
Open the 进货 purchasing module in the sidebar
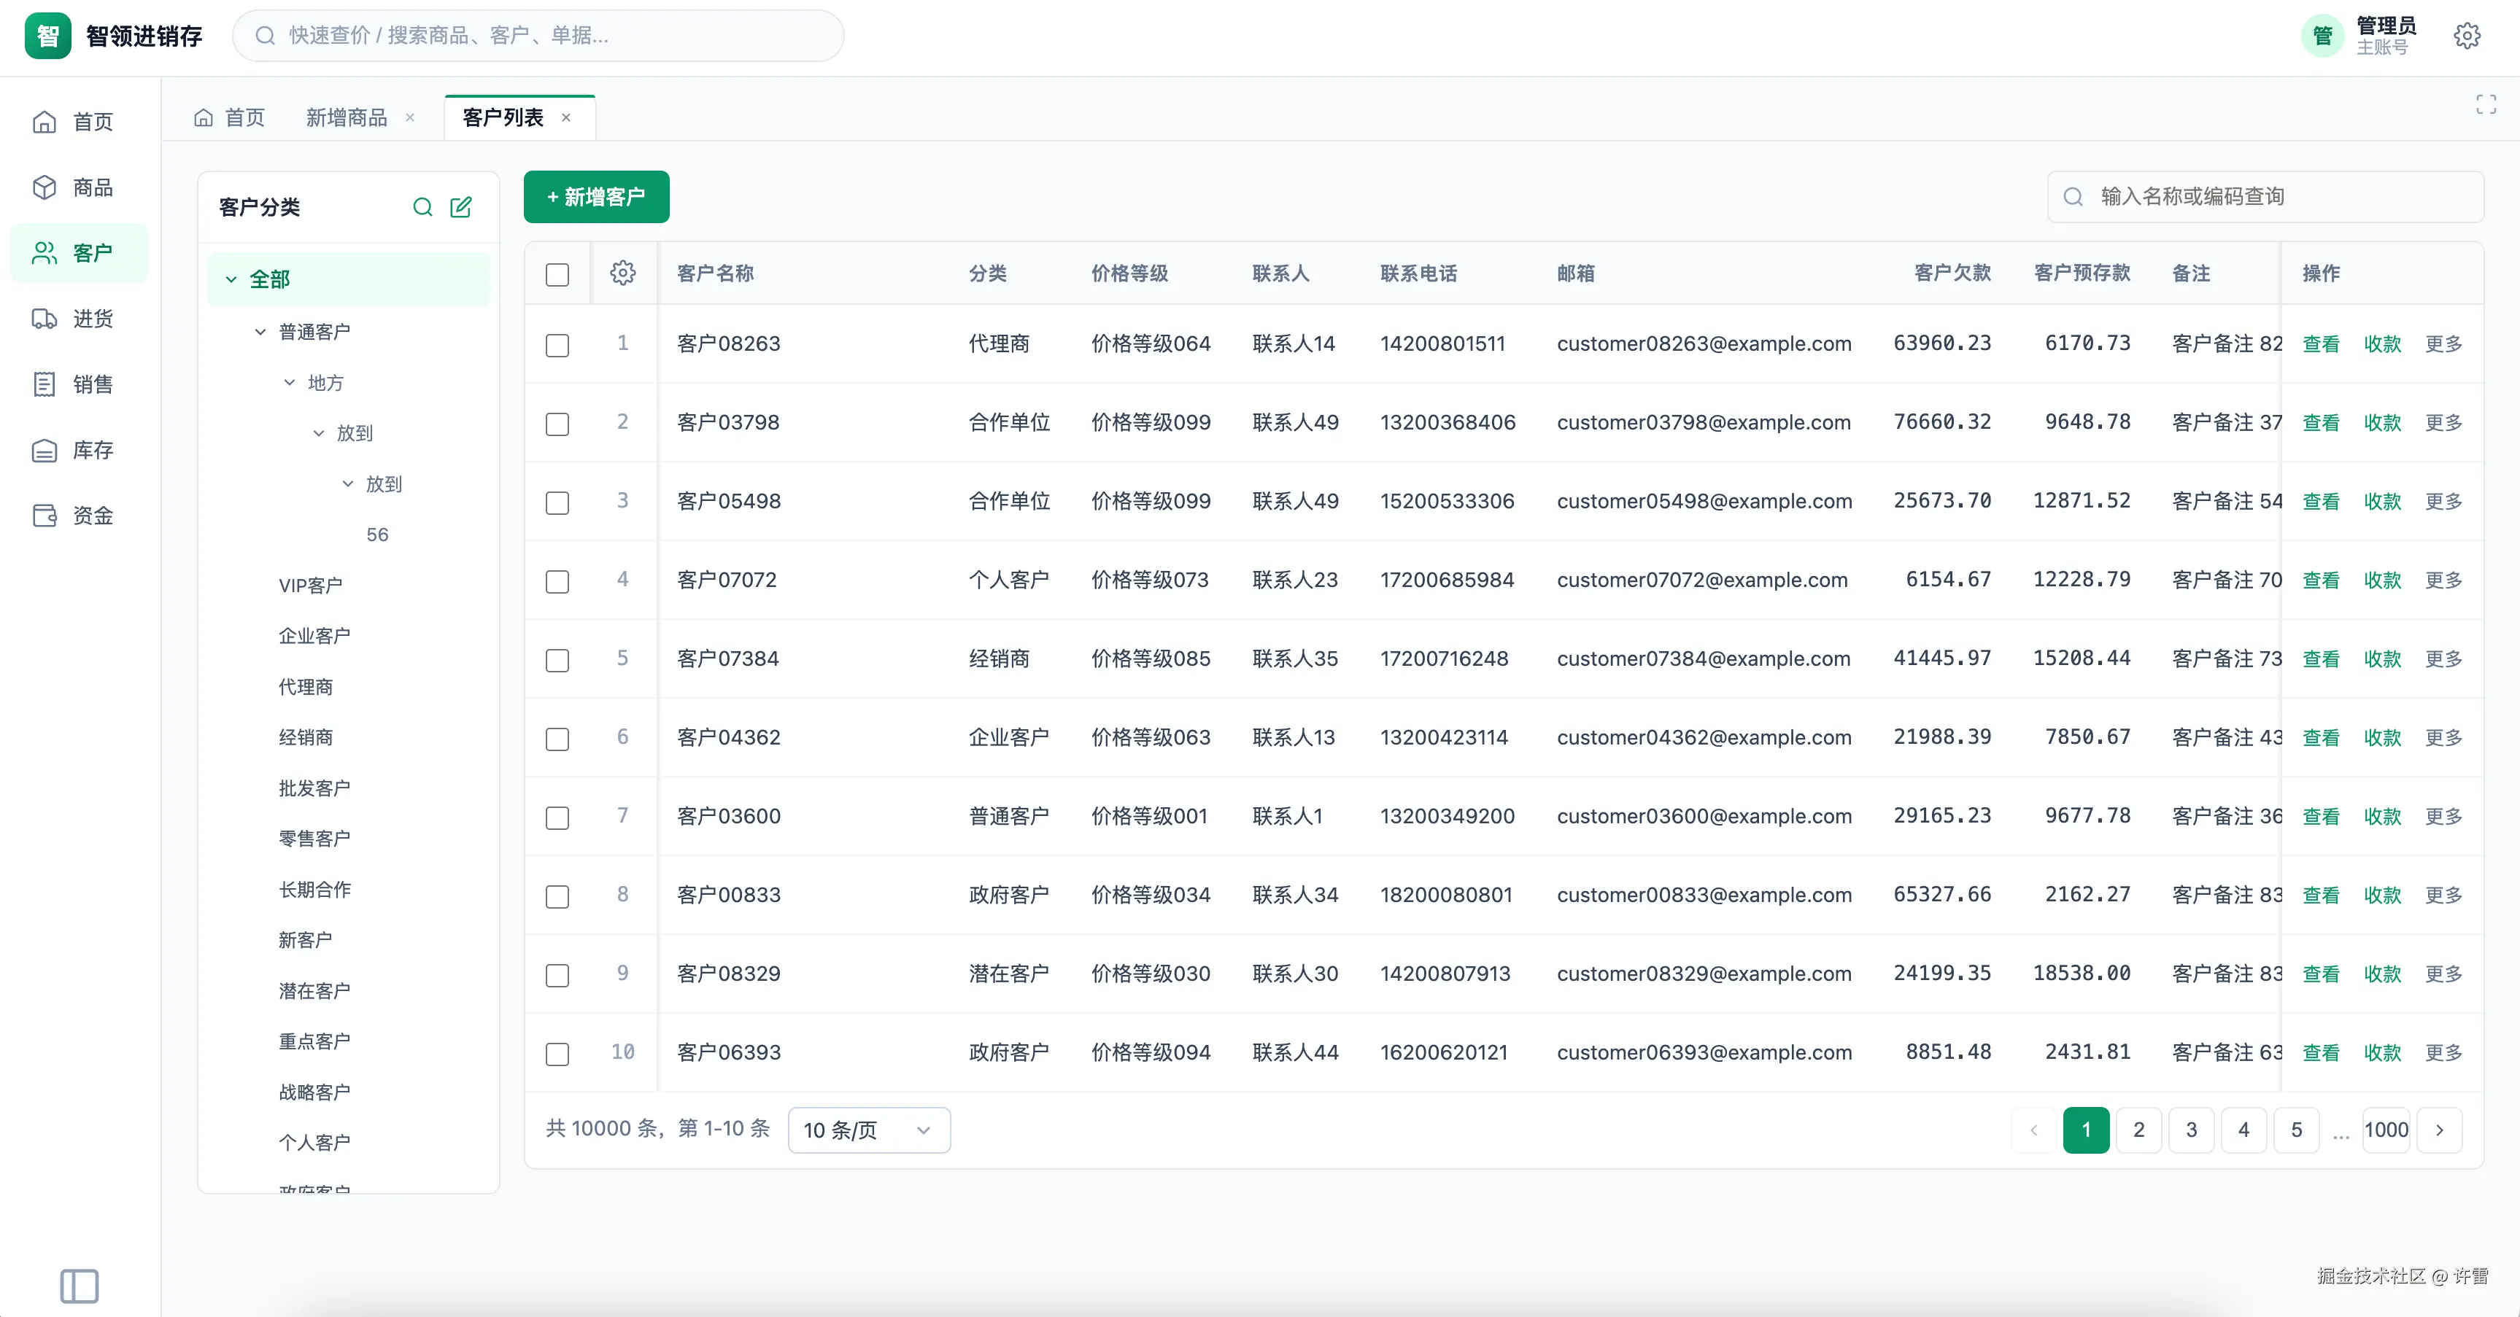coord(78,319)
